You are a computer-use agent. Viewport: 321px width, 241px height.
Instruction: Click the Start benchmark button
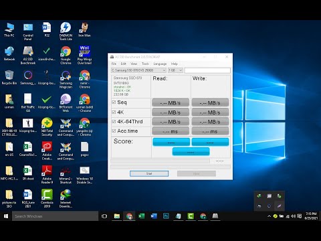click(x=149, y=173)
